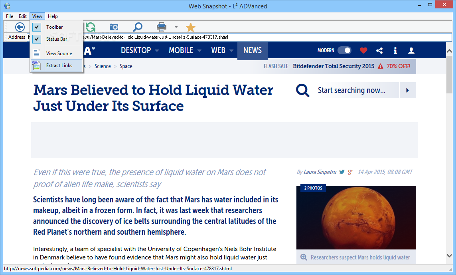The width and height of the screenshot is (456, 275).
Task: Click the Print toolbar icon
Action: pos(162,28)
